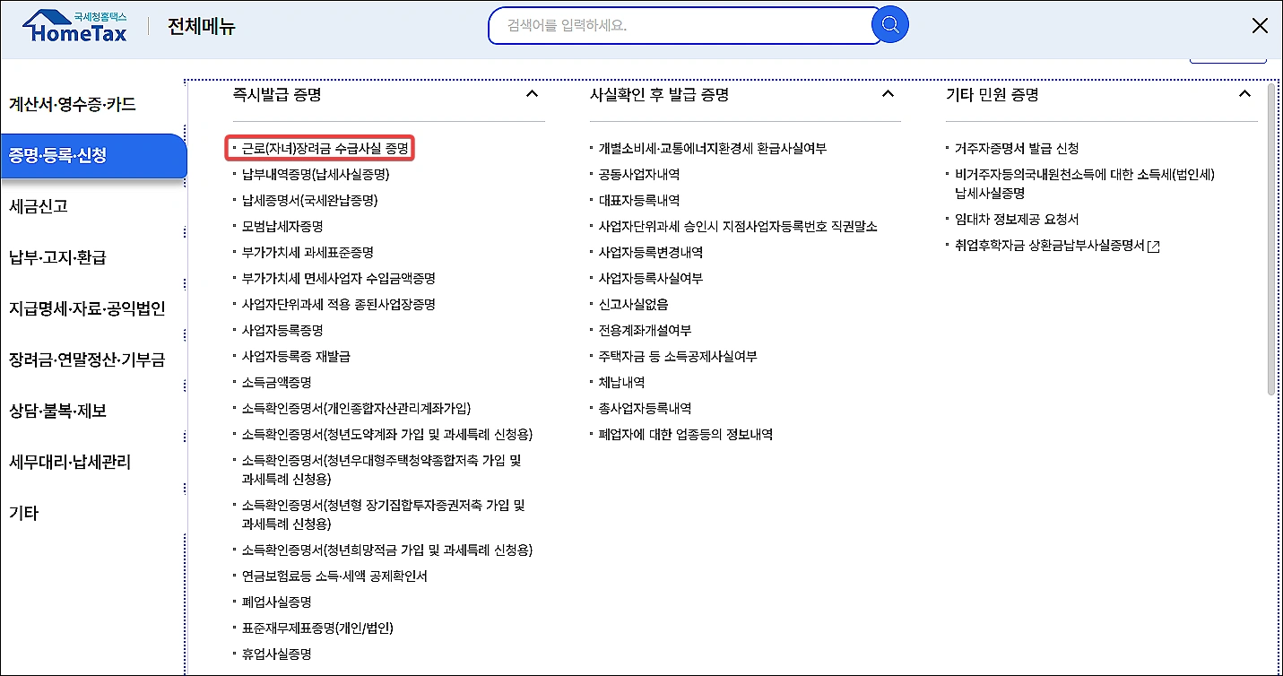Collapse the 기타 민원 증명 section chevron
Image resolution: width=1283 pixels, height=676 pixels.
coord(1244,93)
